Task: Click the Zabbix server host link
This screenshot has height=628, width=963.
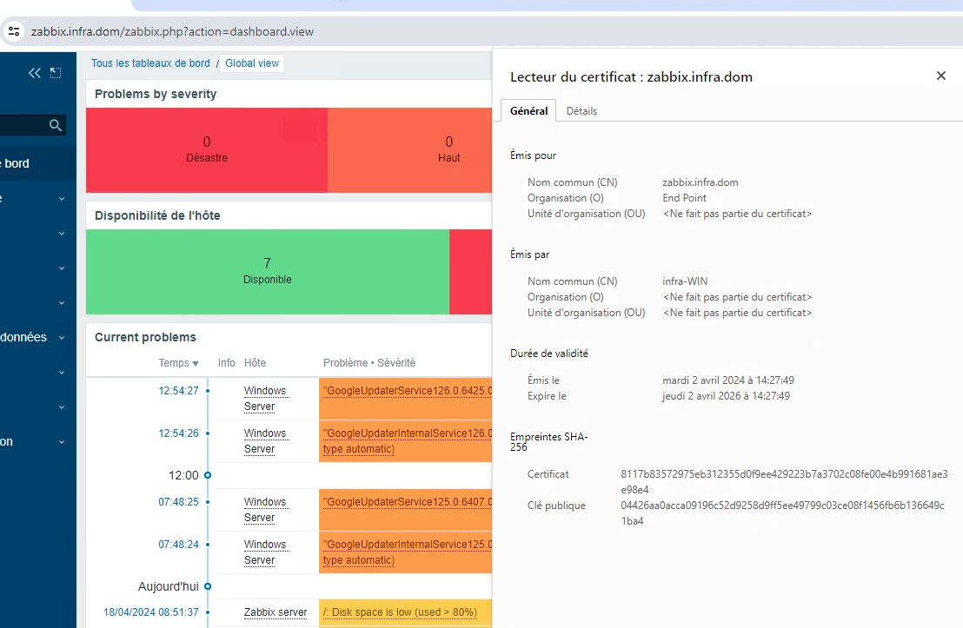Action: pyautogui.click(x=276, y=612)
